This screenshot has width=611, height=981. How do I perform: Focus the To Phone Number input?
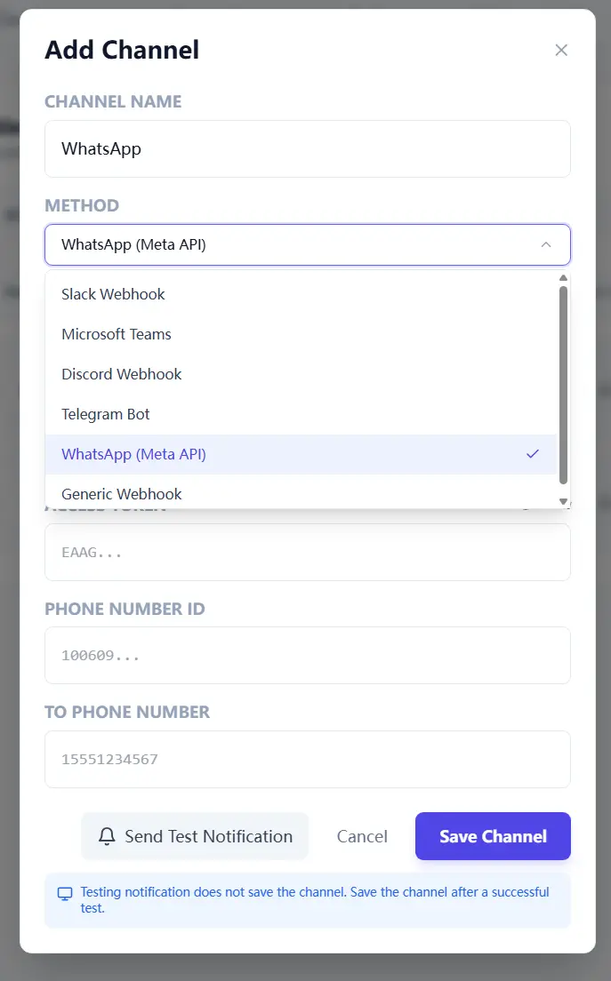click(308, 760)
